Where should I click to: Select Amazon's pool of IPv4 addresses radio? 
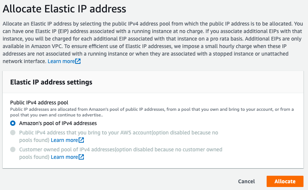coord(13,123)
